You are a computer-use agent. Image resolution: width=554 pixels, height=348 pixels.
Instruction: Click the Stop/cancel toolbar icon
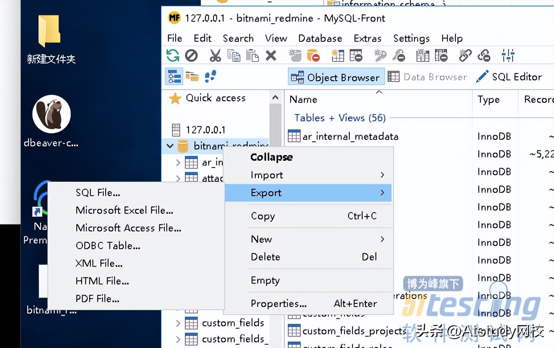(191, 55)
